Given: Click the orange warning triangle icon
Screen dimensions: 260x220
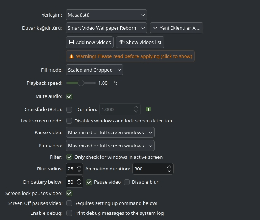Looking at the screenshot, I should [71, 56].
